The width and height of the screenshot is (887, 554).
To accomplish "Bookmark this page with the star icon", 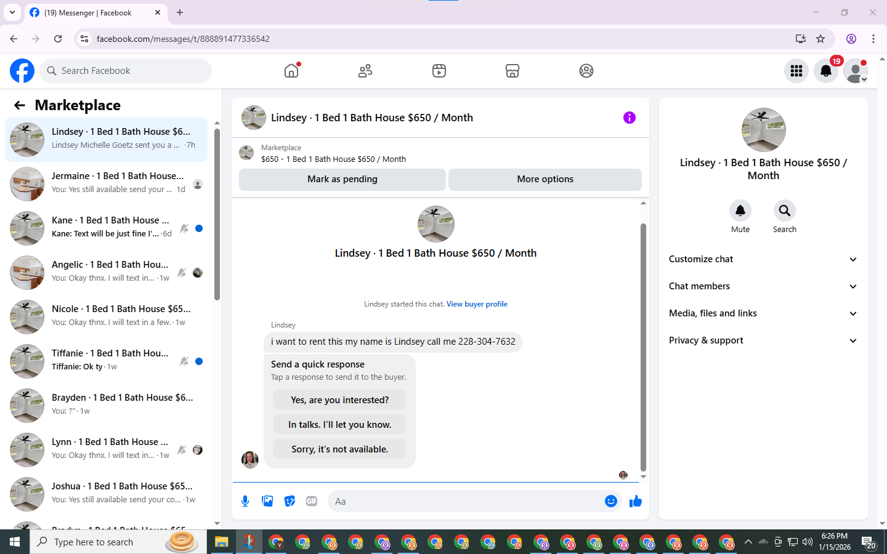I will [820, 39].
